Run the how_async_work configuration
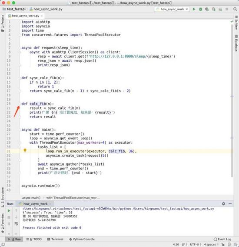Image resolution: width=239 pixels, height=247 pixels. [x=194, y=9]
